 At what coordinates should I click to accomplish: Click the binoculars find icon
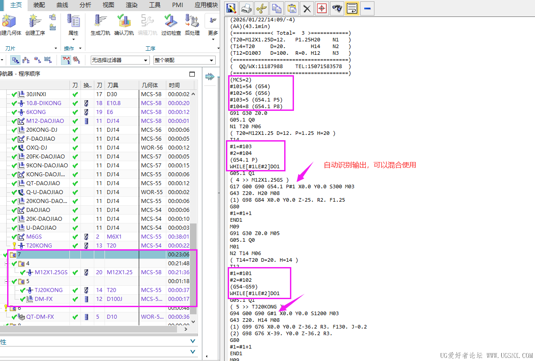pos(337,8)
